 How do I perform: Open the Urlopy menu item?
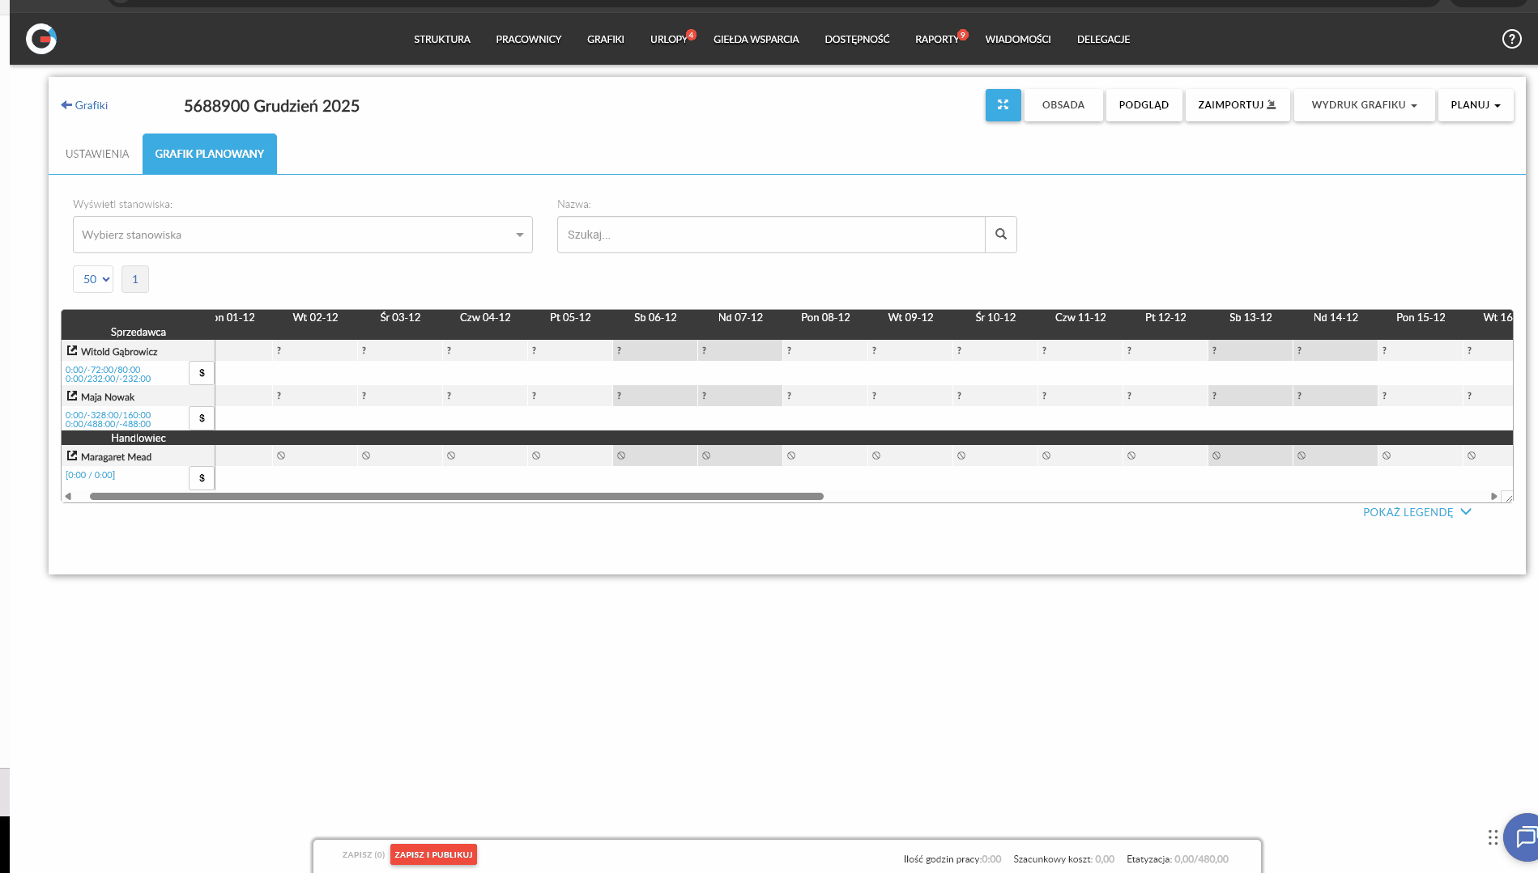click(668, 40)
